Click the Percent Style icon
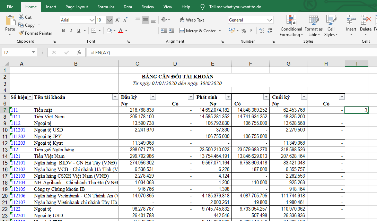Screen dimensions: 377x221 point(244,31)
